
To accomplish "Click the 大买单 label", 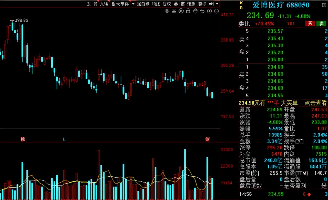I will (289, 103).
